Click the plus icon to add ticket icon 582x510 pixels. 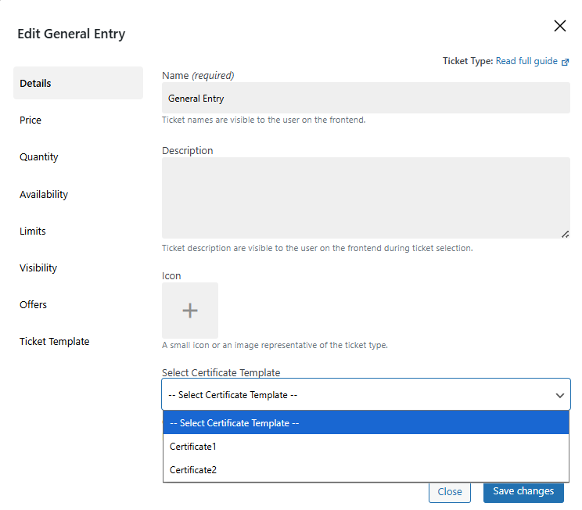point(190,311)
